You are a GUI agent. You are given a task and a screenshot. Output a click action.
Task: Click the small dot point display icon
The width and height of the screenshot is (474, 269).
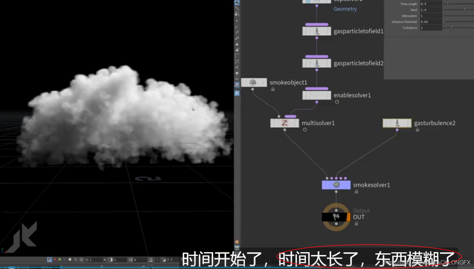coord(237,20)
